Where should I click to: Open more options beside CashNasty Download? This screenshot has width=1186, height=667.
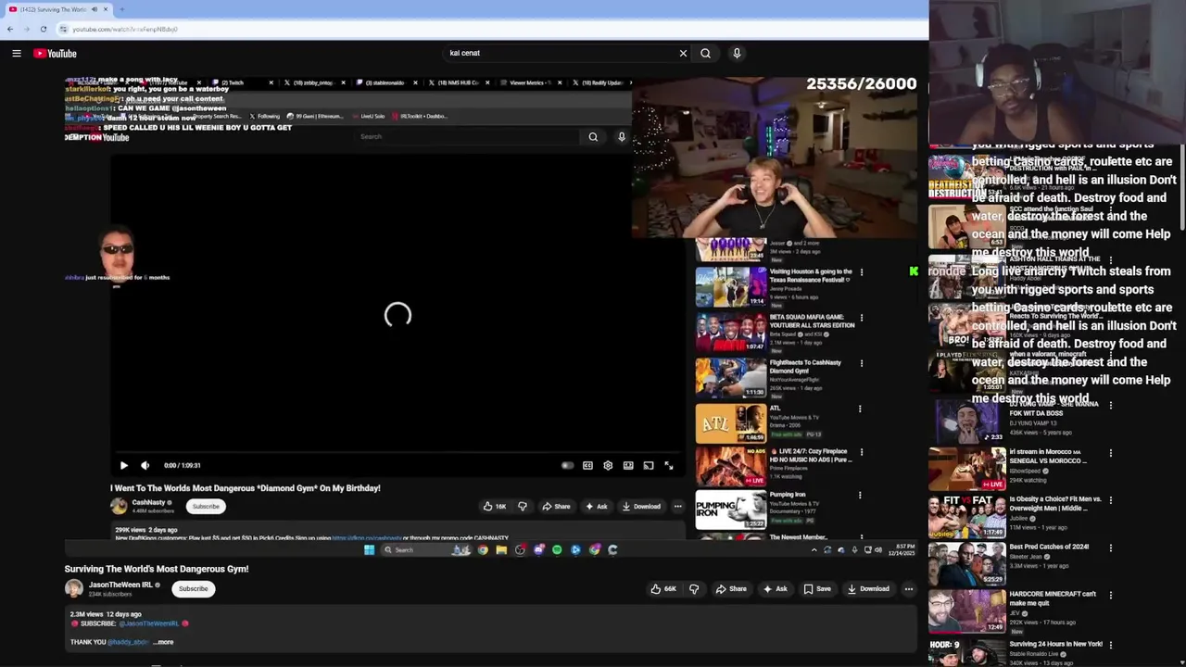click(677, 507)
